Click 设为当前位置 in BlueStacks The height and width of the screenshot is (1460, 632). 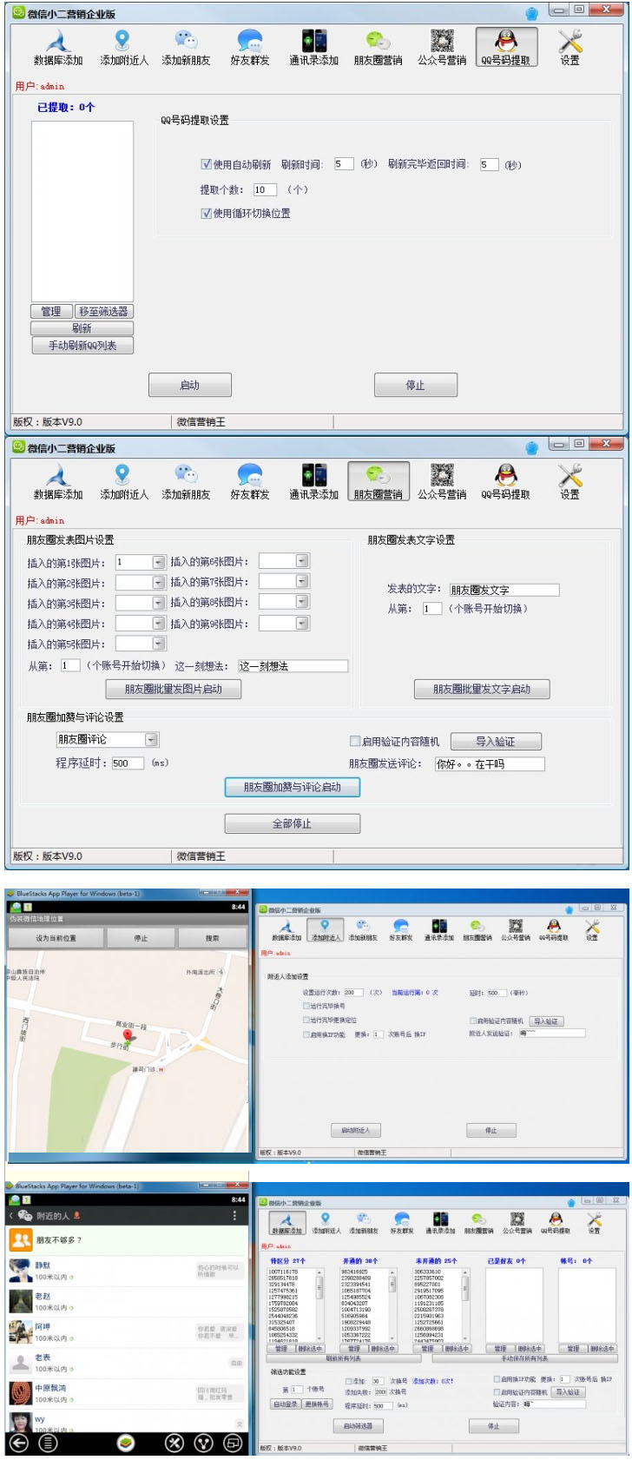pos(56,938)
